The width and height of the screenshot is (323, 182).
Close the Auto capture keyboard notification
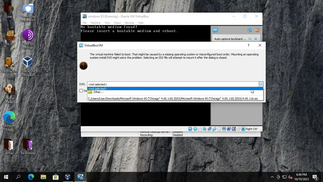click(256, 39)
